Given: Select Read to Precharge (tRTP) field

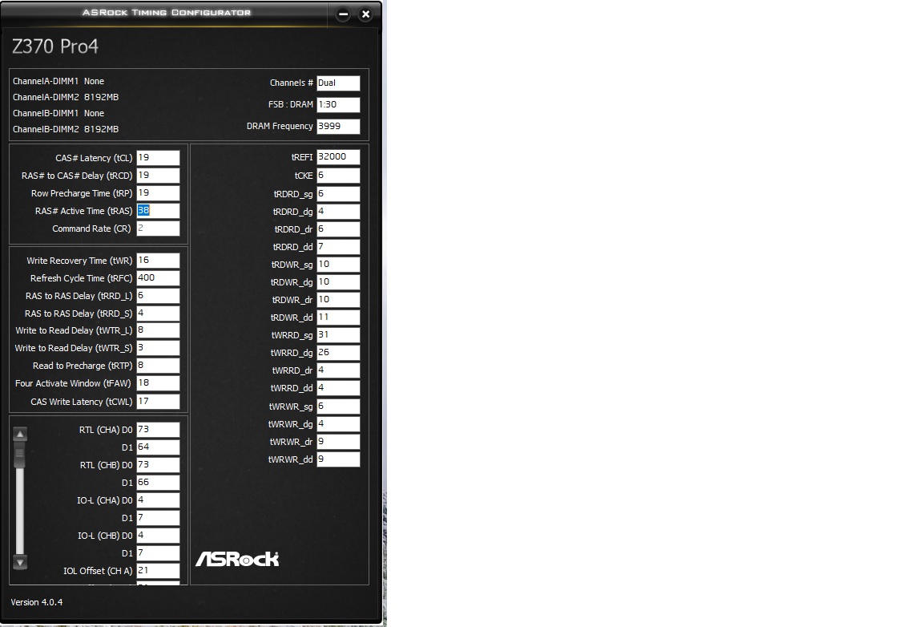Looking at the screenshot, I should pyautogui.click(x=158, y=366).
